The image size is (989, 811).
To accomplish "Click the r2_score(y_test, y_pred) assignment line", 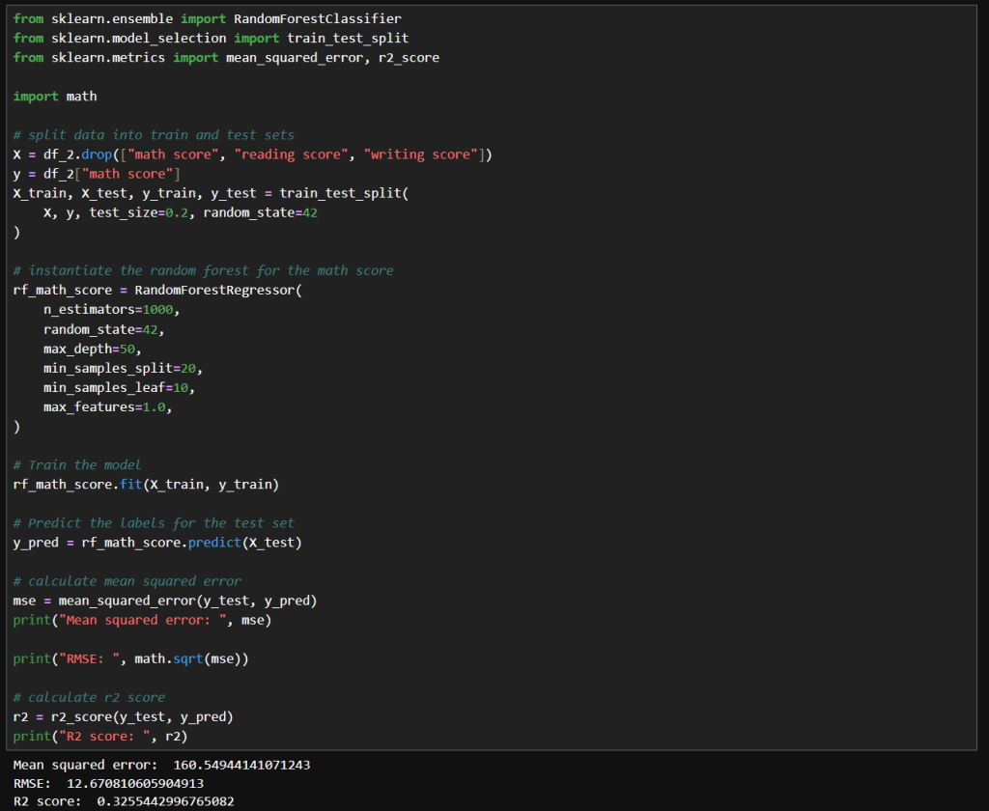I will coord(123,716).
